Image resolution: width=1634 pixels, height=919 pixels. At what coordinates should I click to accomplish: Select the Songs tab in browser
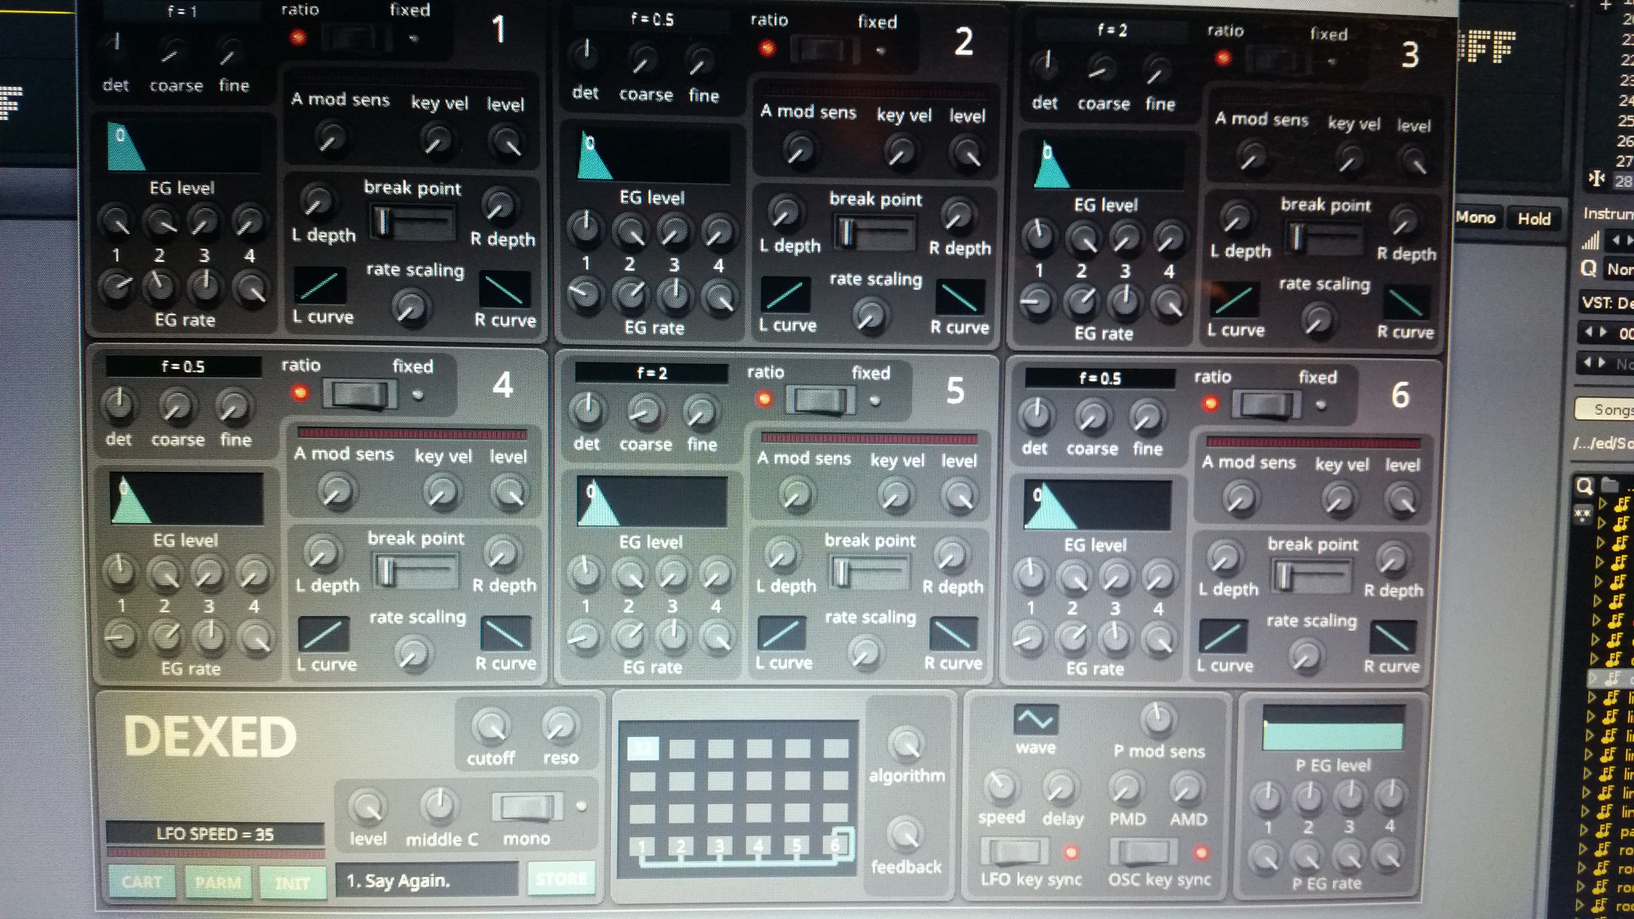(1609, 410)
